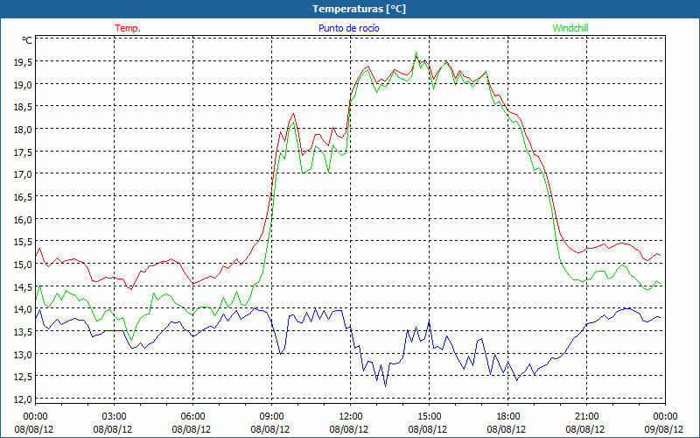Click the '15:00' time label
The width and height of the screenshot is (700, 438).
pyautogui.click(x=429, y=417)
